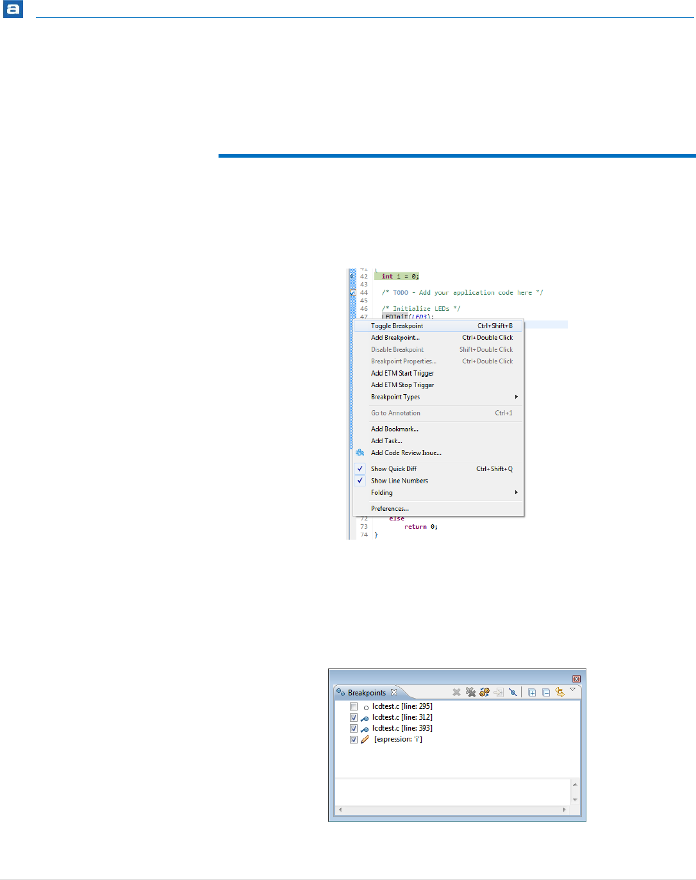Select the lcdtest.c [line: 312] row
The width and height of the screenshot is (696, 880).
pyautogui.click(x=402, y=718)
